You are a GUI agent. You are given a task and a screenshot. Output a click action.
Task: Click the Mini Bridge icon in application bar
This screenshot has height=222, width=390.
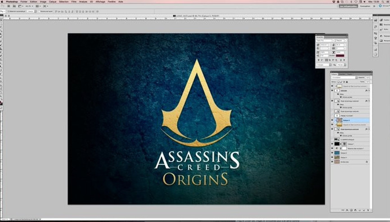[x=14, y=6]
